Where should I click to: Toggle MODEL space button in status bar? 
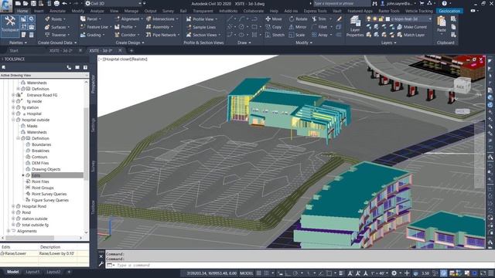coord(247,273)
